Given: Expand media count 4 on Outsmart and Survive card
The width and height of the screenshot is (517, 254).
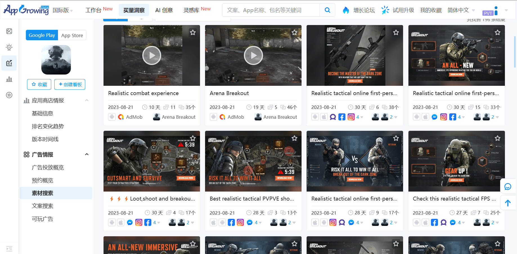Looking at the screenshot, I should coord(156,222).
